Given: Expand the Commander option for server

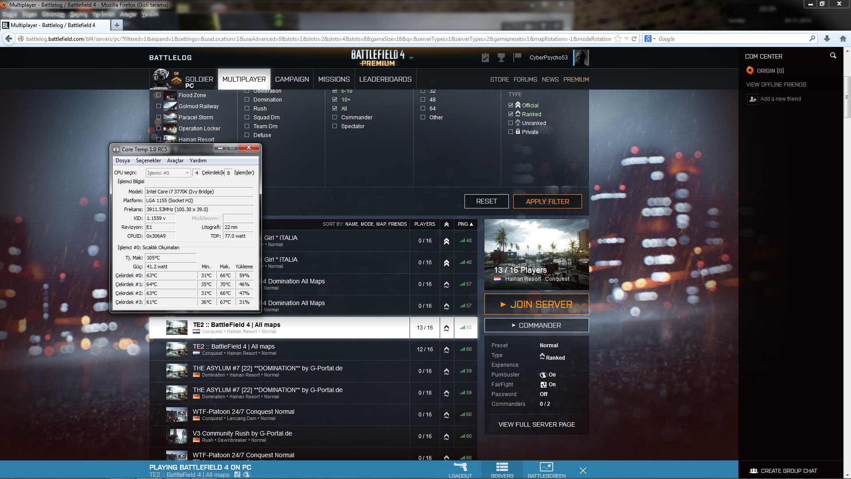Looking at the screenshot, I should [x=536, y=325].
